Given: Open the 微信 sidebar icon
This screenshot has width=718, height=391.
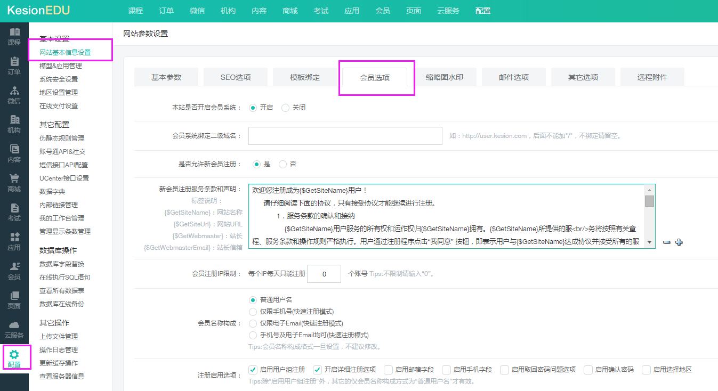Looking at the screenshot, I should (14, 91).
